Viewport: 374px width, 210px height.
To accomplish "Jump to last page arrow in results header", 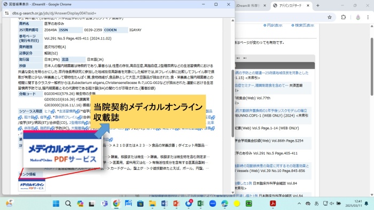I will click(x=245, y=58).
